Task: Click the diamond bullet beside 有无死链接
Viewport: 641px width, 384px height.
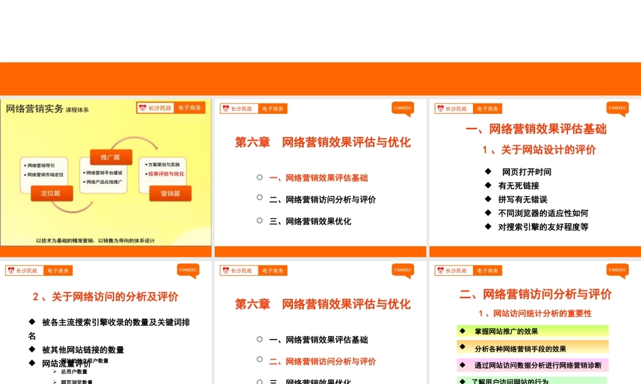Action: point(488,186)
